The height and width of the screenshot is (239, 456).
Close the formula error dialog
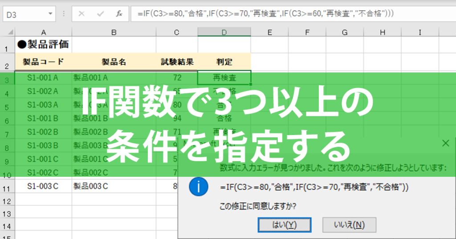coord(445,143)
